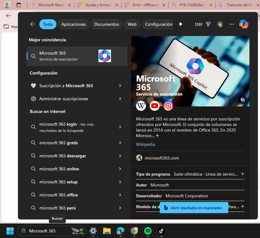Click Microsoft 365 logo thumbnail in best match
This screenshot has height=238, width=260.
coord(105,56)
